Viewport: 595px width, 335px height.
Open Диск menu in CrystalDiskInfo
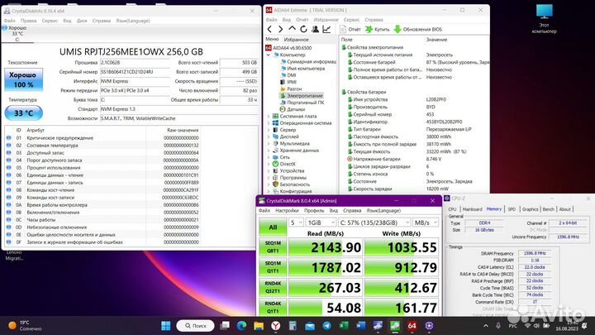click(x=82, y=21)
